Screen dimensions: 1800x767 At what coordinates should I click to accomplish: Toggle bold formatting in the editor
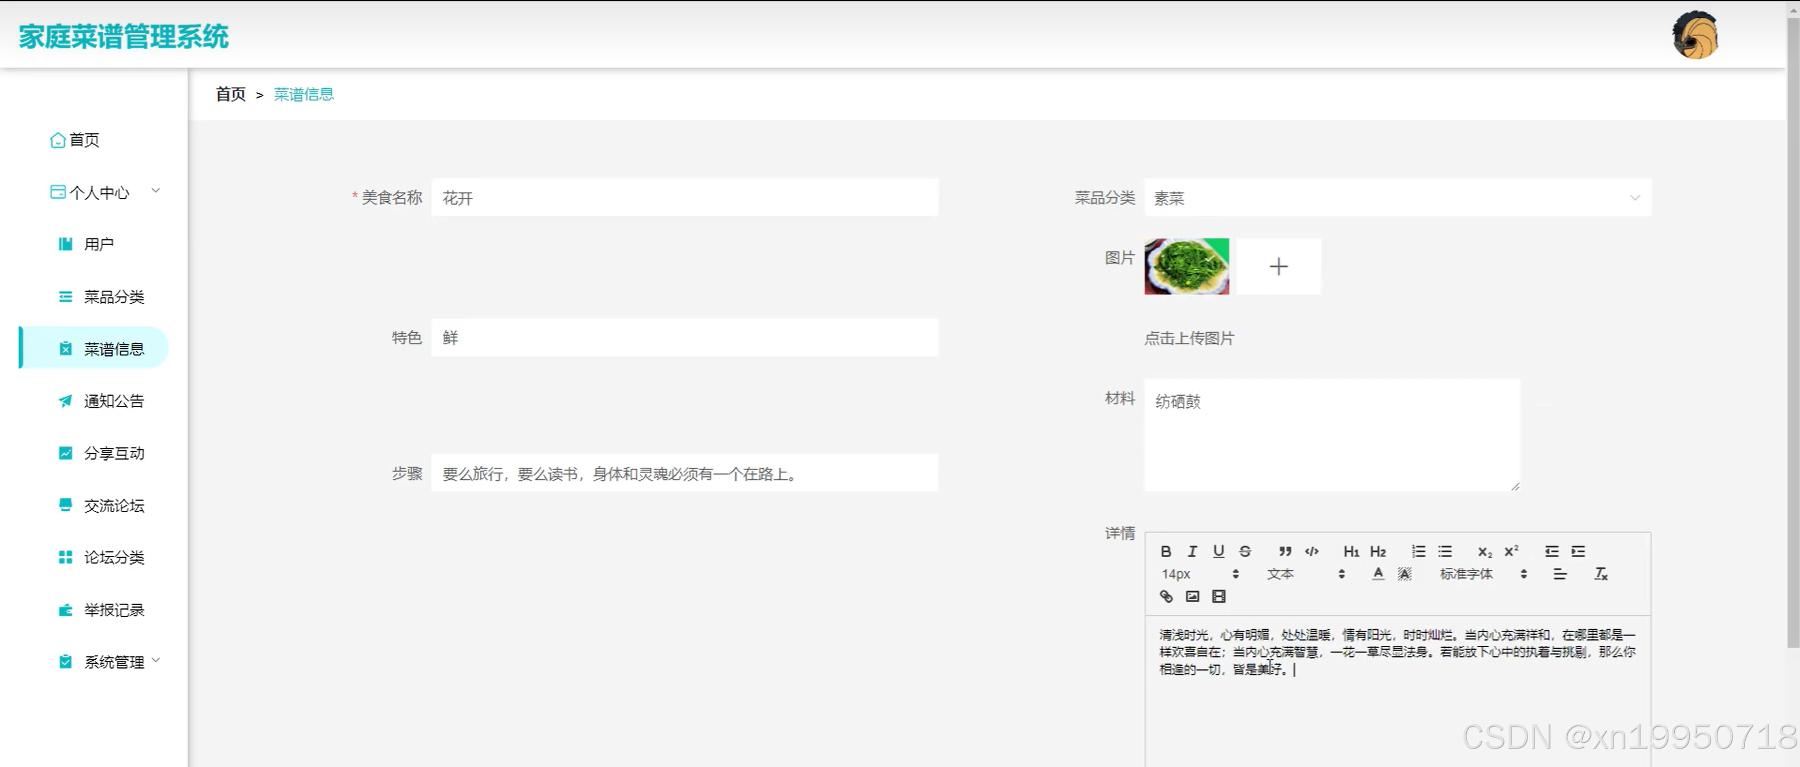pos(1166,551)
